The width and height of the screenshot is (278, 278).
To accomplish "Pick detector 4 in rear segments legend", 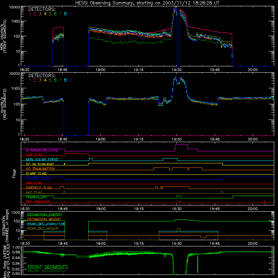I will pyautogui.click(x=45, y=80).
